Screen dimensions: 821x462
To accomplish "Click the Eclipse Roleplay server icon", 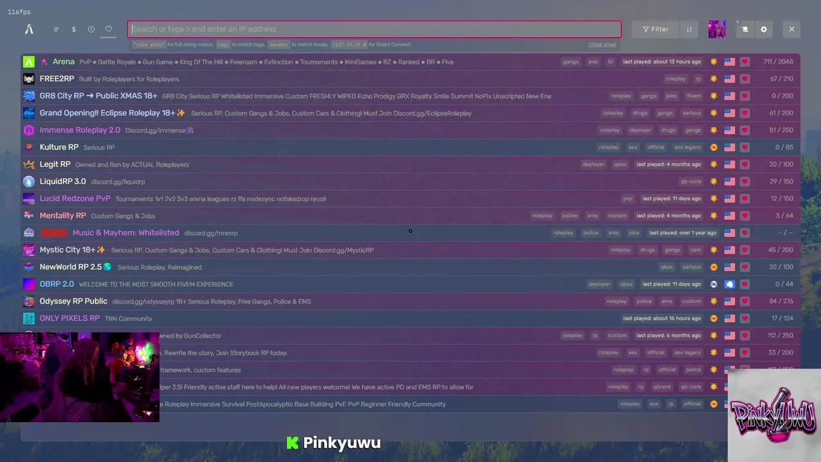I will (29, 113).
